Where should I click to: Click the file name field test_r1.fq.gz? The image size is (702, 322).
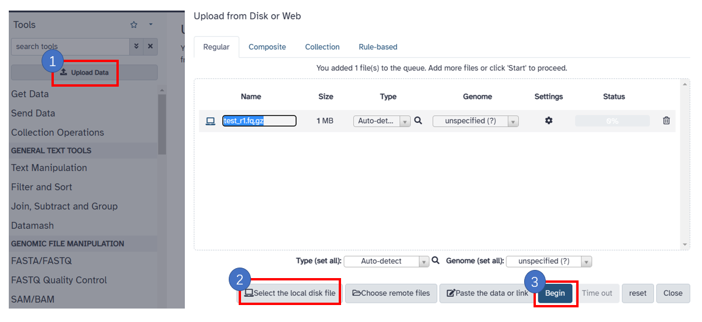click(259, 121)
